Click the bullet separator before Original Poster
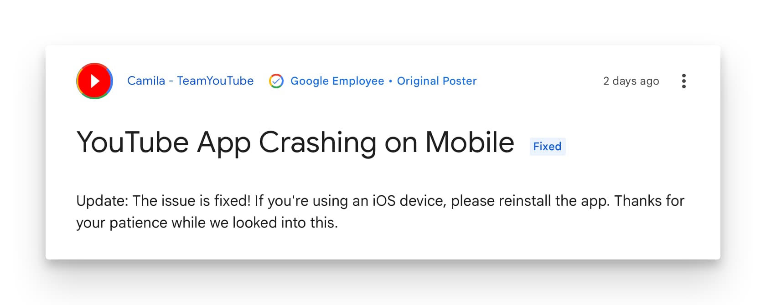Screen dimensions: 766x305 tap(390, 81)
